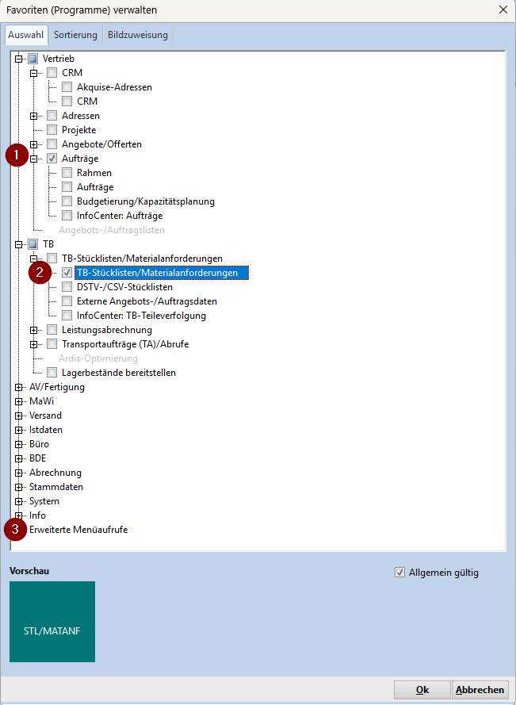This screenshot has width=516, height=705.
Task: Switch to the Sortierung tab
Action: [75, 35]
